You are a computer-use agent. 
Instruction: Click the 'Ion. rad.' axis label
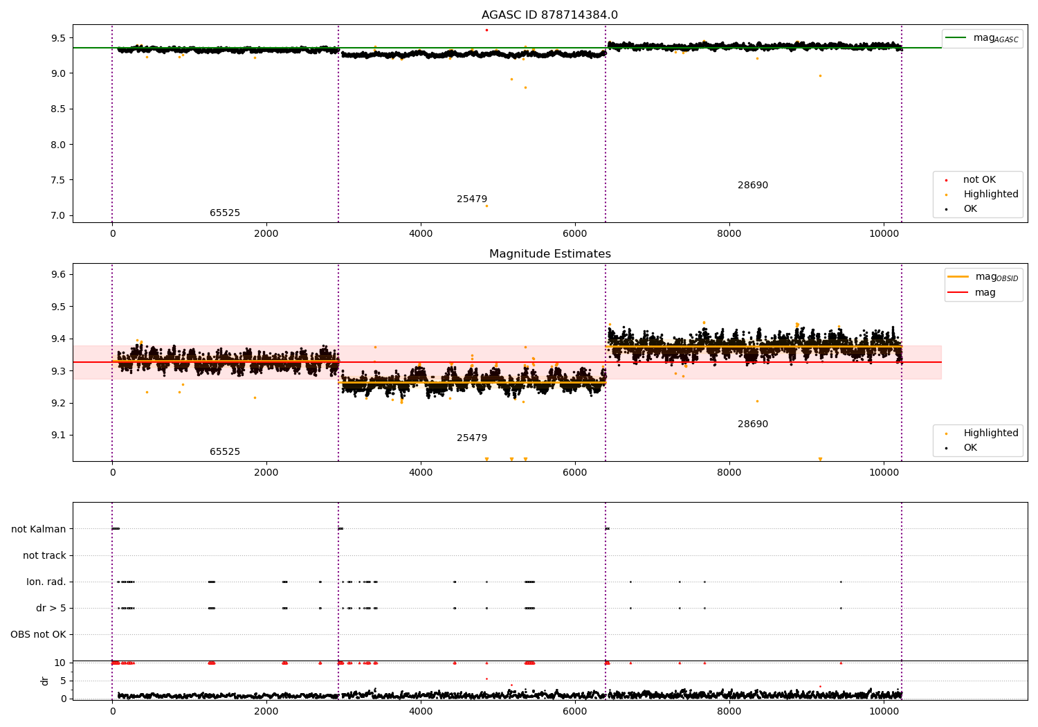46,582
